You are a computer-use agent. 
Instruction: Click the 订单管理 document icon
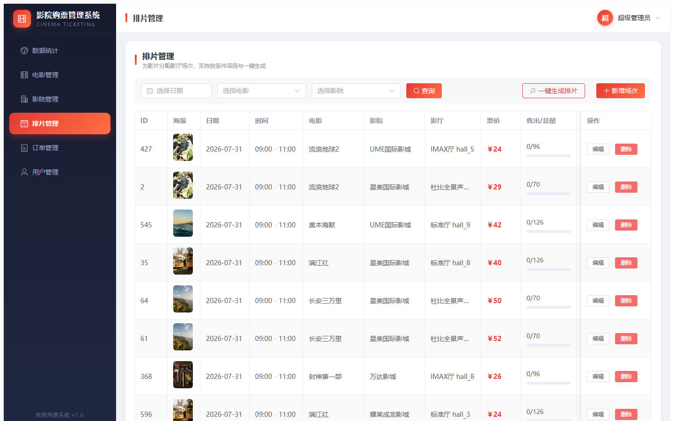[x=24, y=148]
